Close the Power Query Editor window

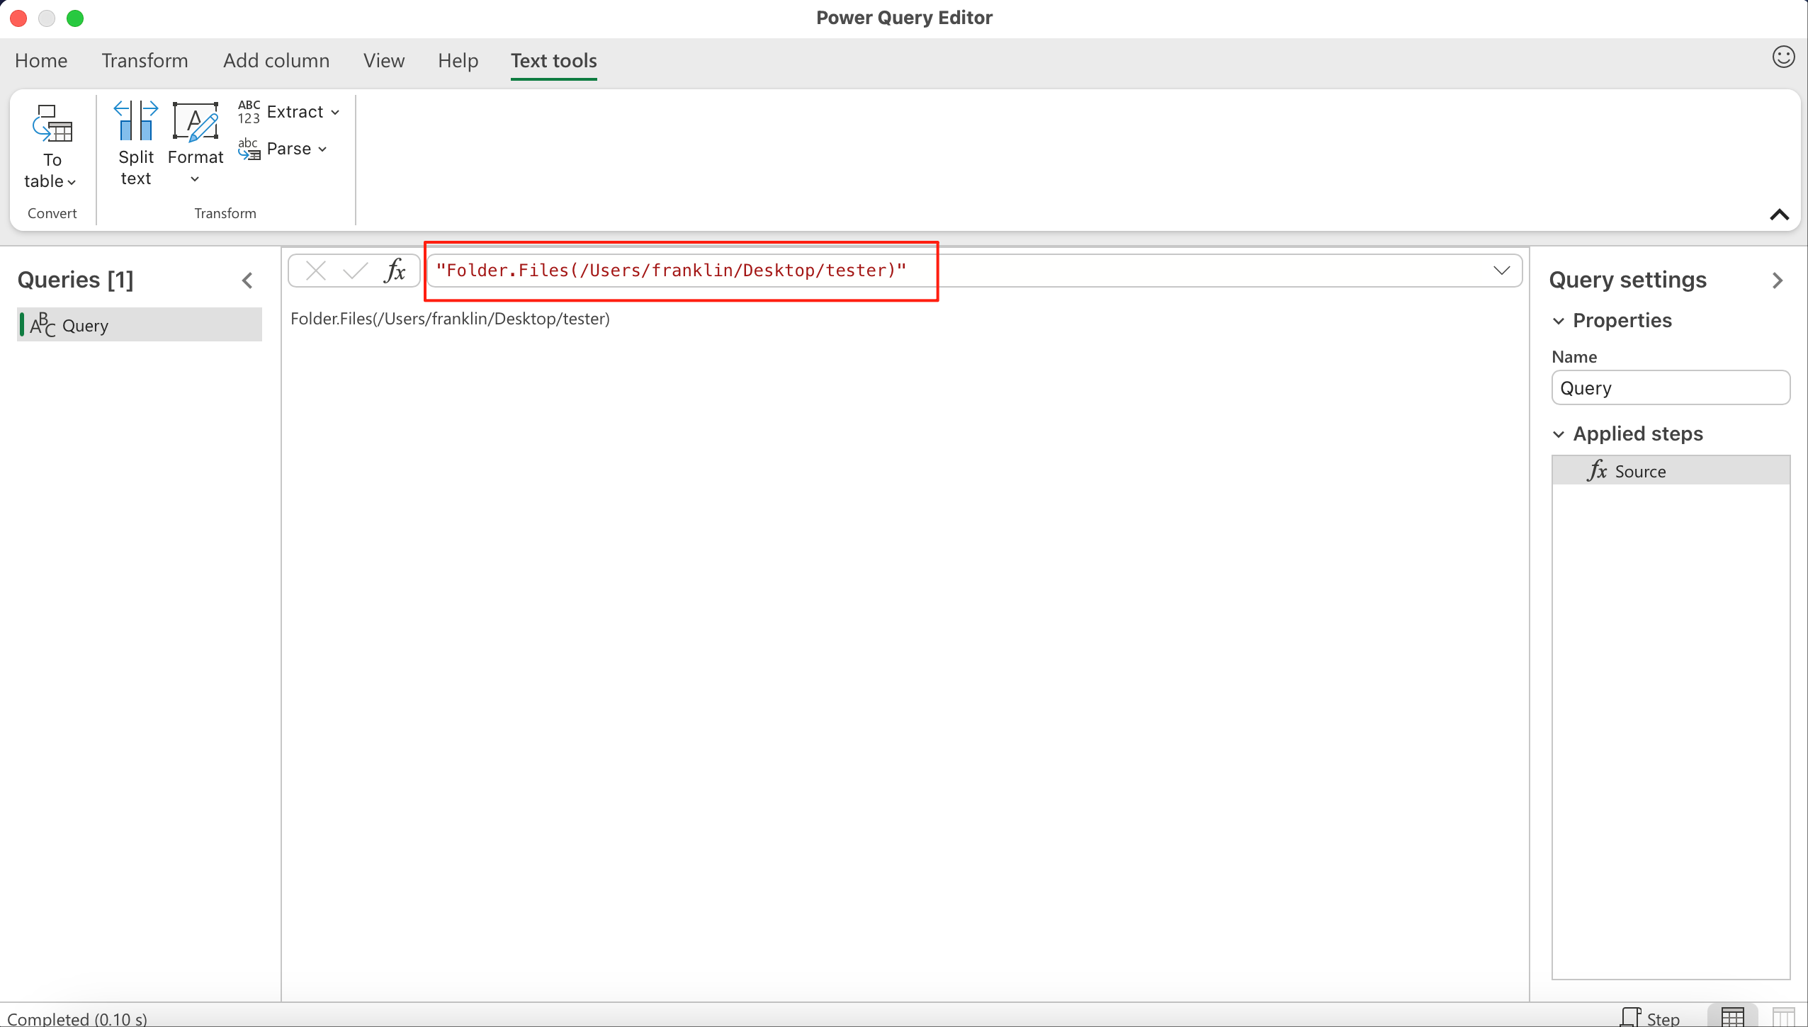click(18, 18)
